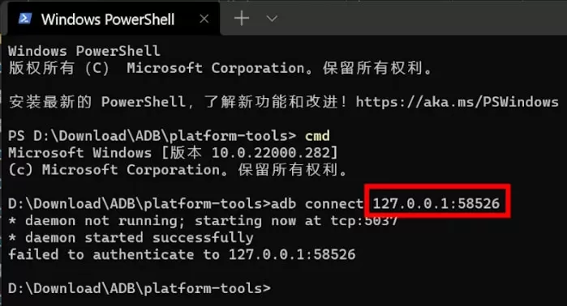Click the 'daemon started successfully' line
The width and height of the screenshot is (567, 306).
tap(131, 238)
